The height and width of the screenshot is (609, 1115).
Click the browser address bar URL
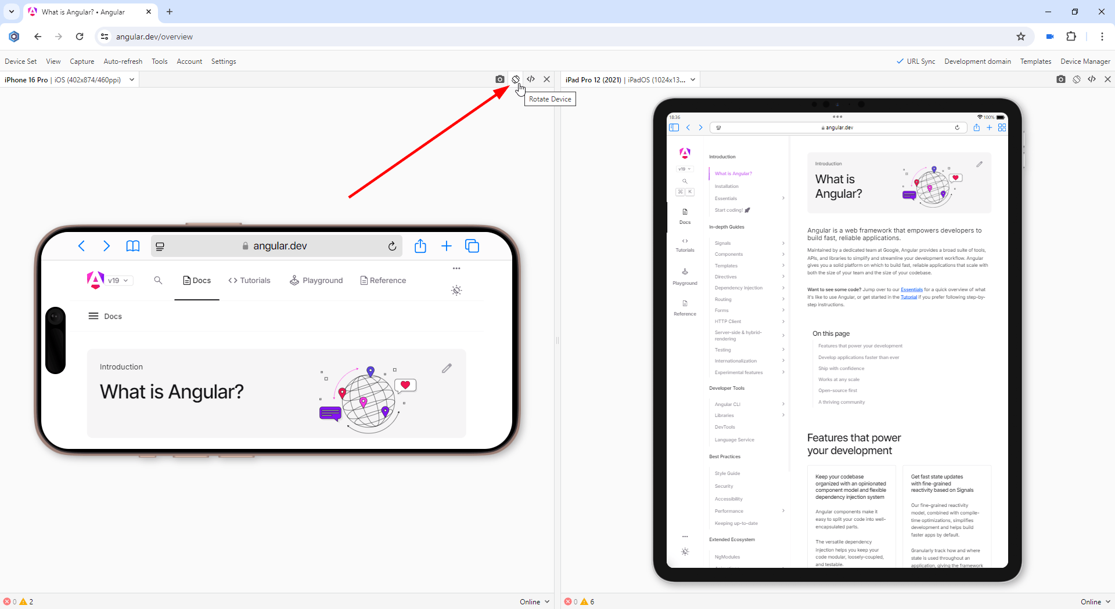[x=154, y=37]
